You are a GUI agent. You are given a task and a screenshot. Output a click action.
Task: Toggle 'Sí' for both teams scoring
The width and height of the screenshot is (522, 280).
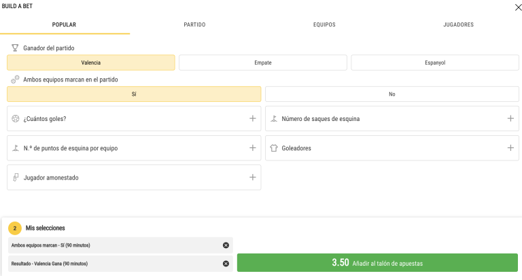tap(133, 94)
